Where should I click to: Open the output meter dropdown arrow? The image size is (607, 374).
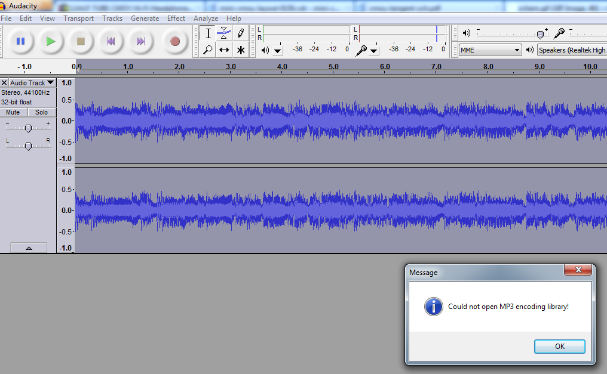coord(278,51)
